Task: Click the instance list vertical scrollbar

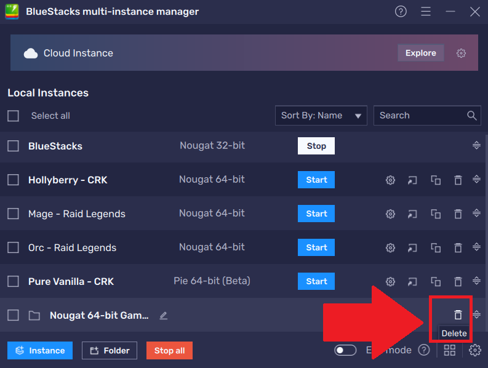Action: 486,233
